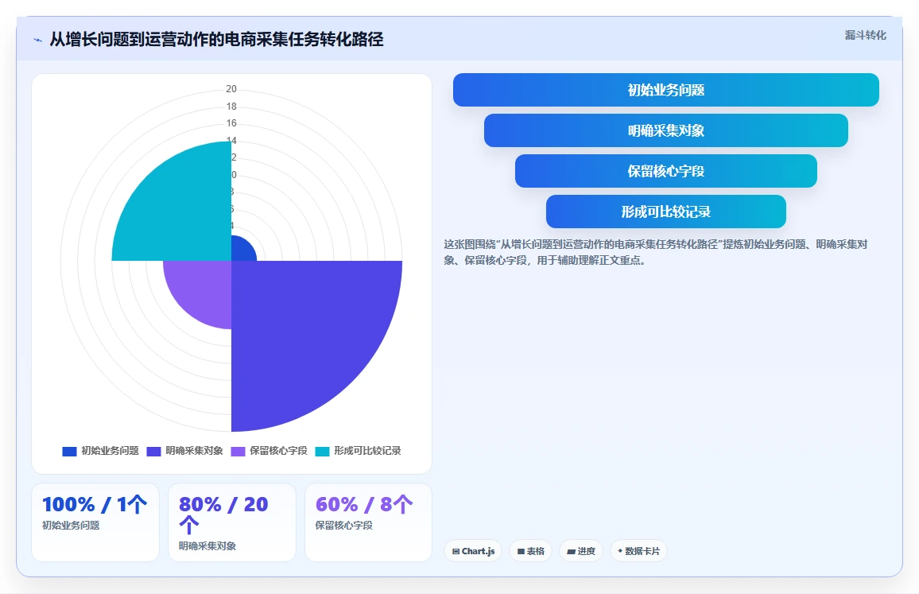
Task: Open the 100% / 1个 data card
Action: tap(95, 522)
